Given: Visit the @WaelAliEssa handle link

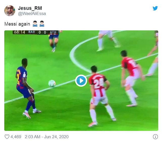Looking at the screenshot, I should point(32,14).
